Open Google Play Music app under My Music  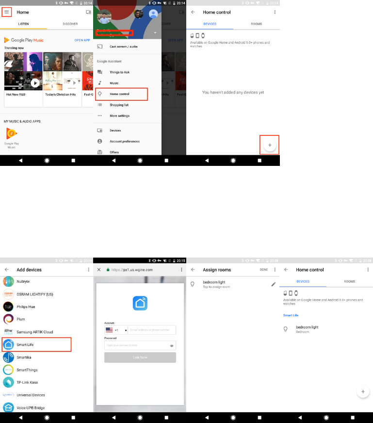click(11, 137)
